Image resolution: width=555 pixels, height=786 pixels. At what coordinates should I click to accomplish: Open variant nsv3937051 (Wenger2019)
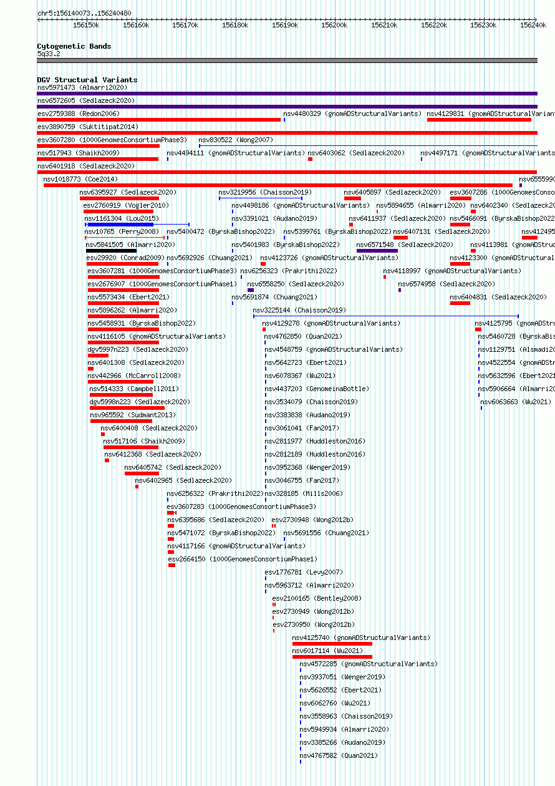(342, 677)
